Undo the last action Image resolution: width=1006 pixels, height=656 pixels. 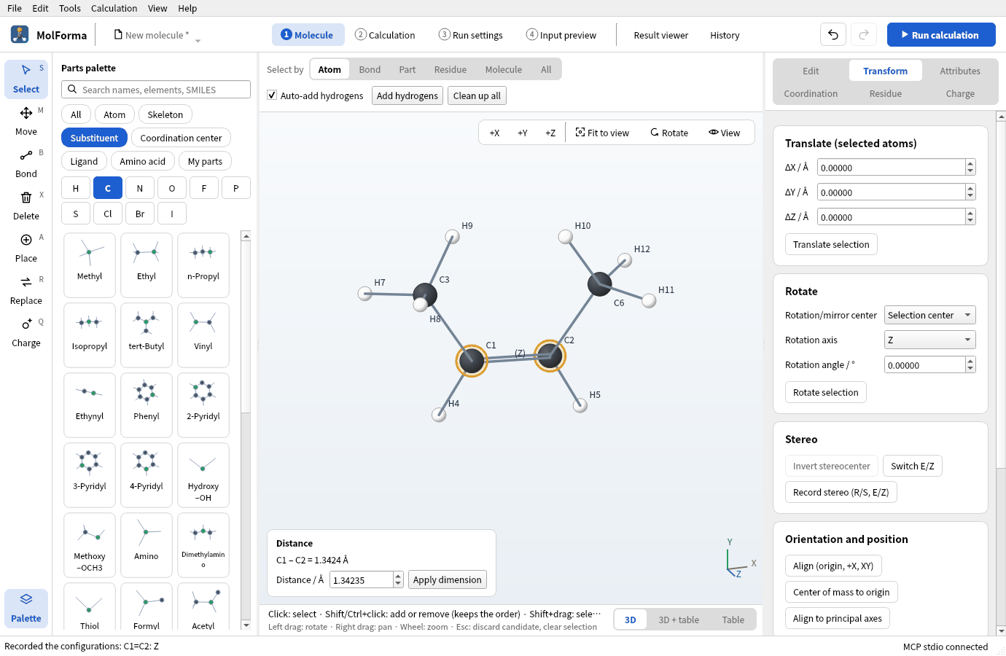point(833,34)
